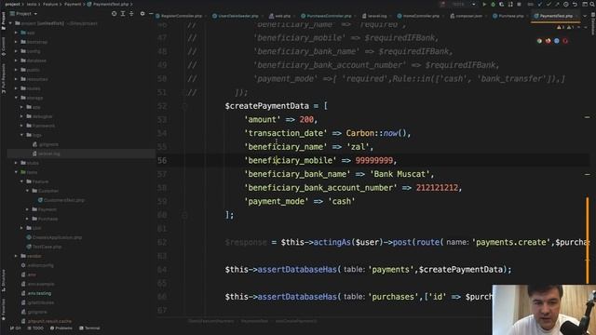Open the Structure tool window stripe button
Image resolution: width=596 pixels, height=335 pixels.
click(x=4, y=280)
